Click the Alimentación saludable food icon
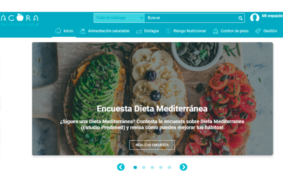The width and height of the screenshot is (283, 188). pyautogui.click(x=82, y=31)
